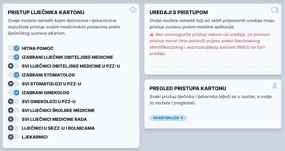Image resolution: width=285 pixels, height=151 pixels.
Task: Click the tablet device icon in Uređaji card
Action: pyautogui.click(x=275, y=10)
